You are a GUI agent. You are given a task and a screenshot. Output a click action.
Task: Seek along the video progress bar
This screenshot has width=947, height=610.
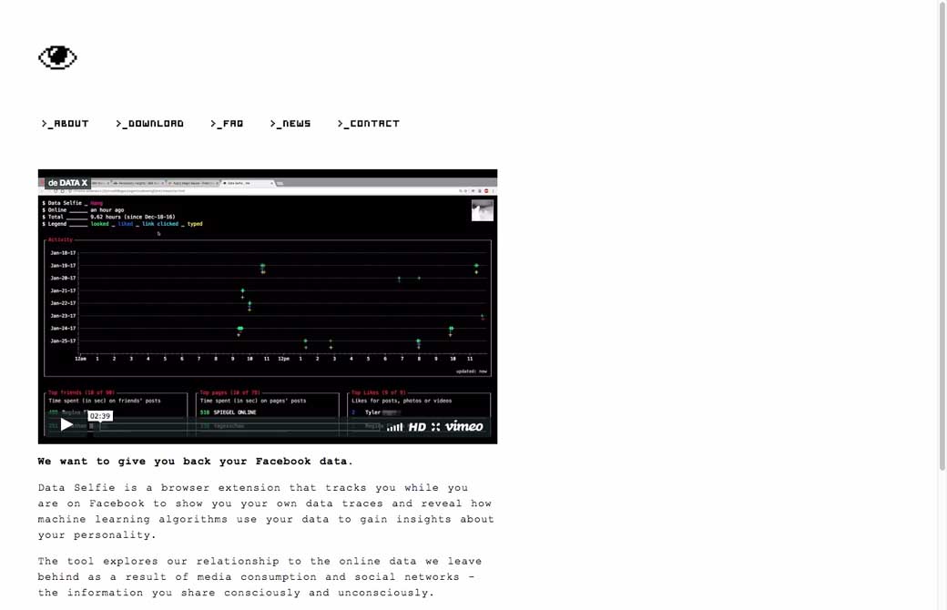[228, 426]
